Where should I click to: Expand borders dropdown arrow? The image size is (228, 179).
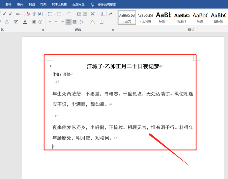(x=106, y=22)
